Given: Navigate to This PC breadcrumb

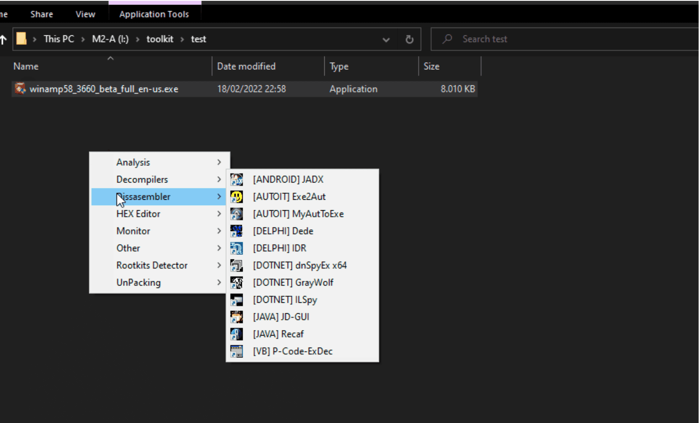Looking at the screenshot, I should coord(59,39).
